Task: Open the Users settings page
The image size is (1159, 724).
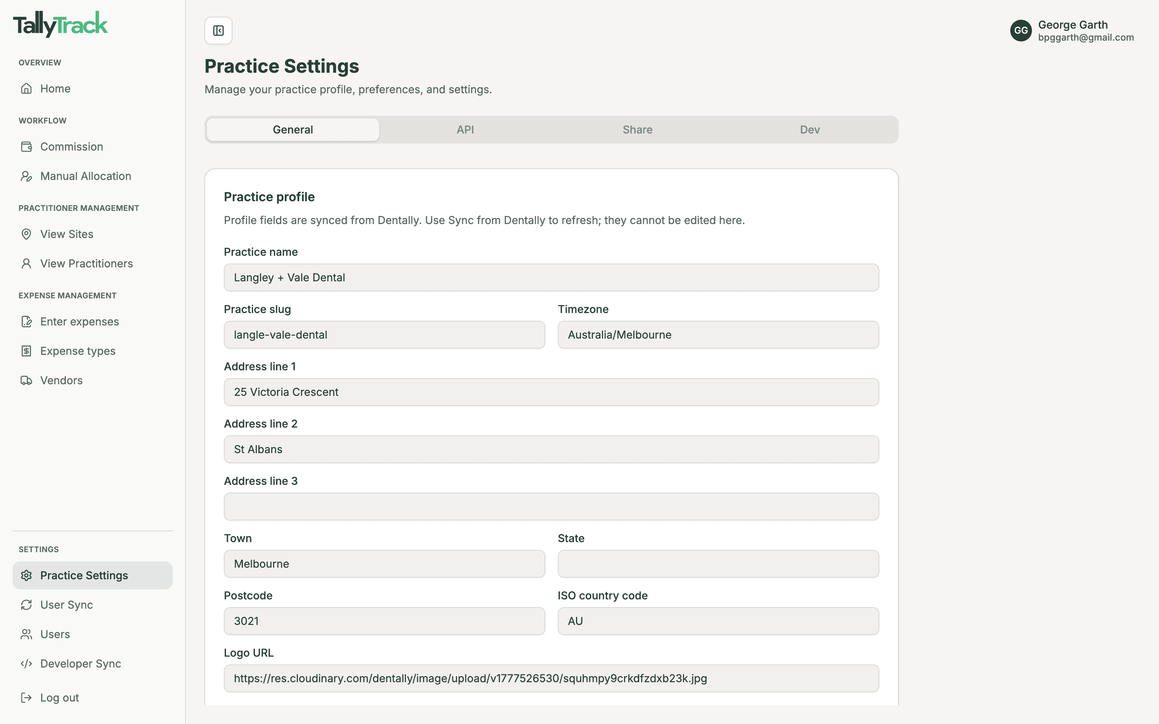Action: [93, 635]
